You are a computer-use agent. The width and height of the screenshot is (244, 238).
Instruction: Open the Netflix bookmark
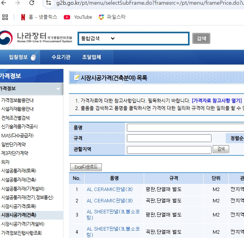(39, 17)
